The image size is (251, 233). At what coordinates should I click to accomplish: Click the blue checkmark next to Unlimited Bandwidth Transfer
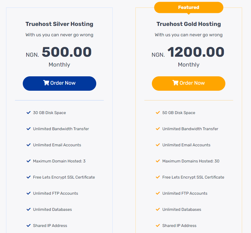[29, 129]
